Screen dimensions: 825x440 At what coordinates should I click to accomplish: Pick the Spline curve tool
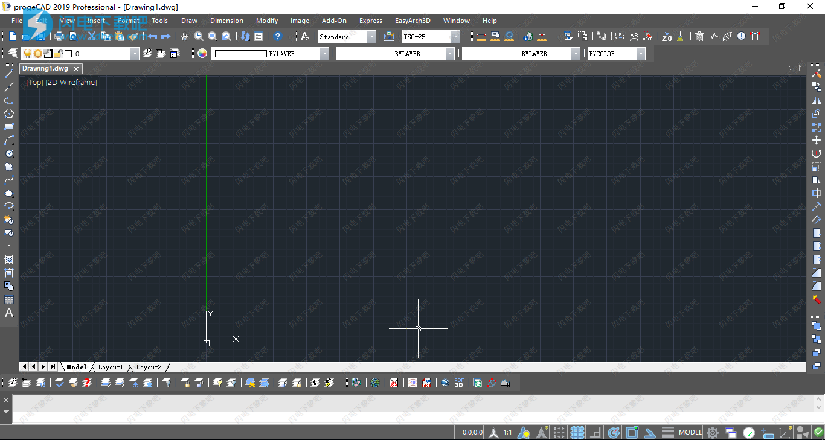[9, 180]
